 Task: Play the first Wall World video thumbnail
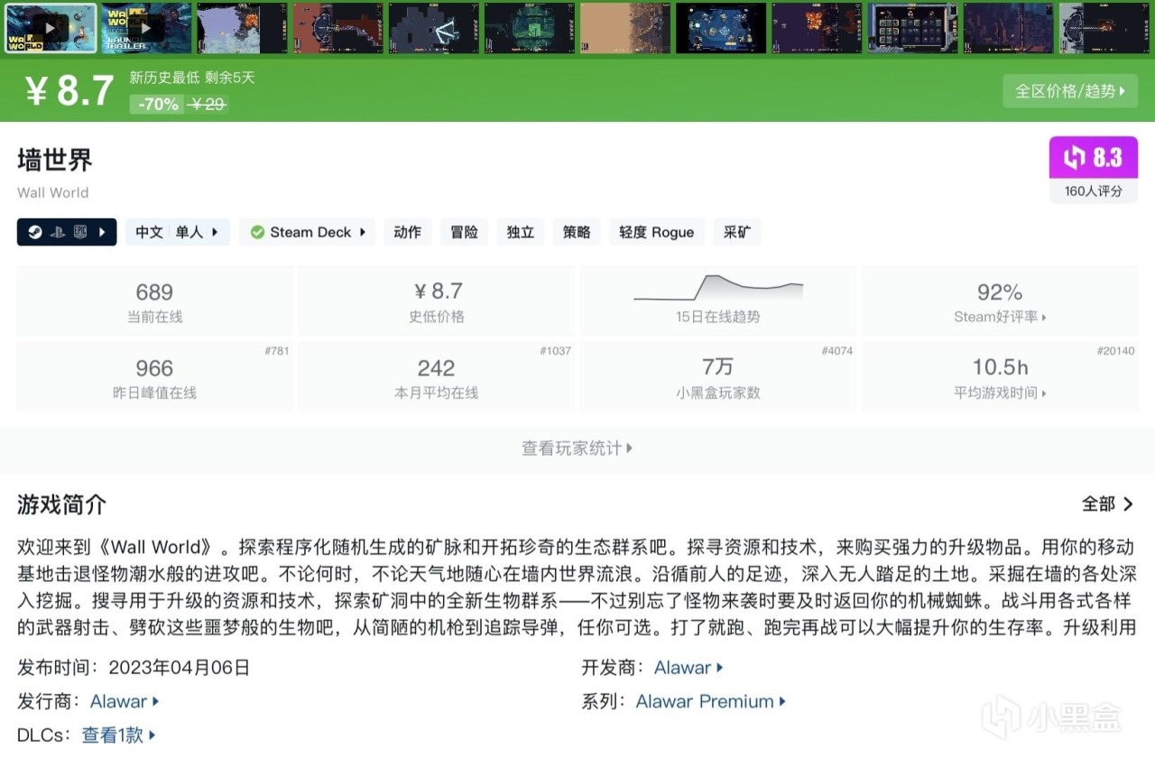click(x=51, y=29)
